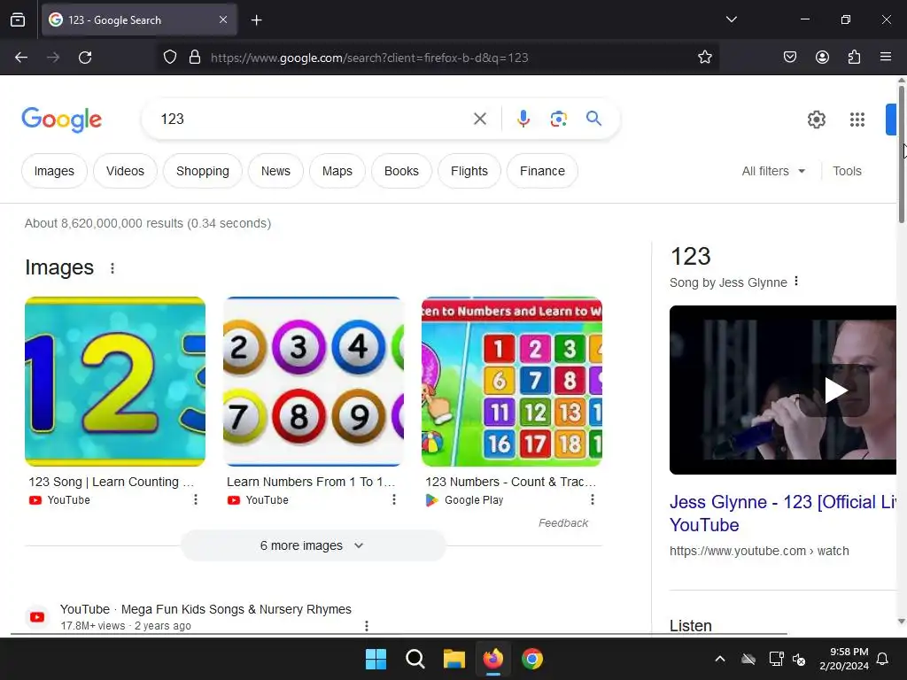Open the muted volume tray icon

tap(799, 659)
